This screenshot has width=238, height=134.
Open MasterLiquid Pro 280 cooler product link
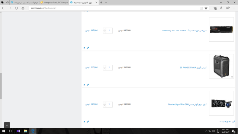(187, 104)
